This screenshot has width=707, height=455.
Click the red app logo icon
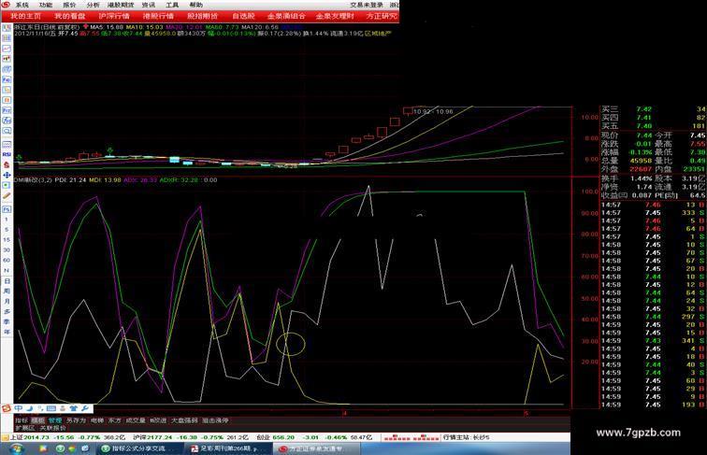tap(6, 5)
